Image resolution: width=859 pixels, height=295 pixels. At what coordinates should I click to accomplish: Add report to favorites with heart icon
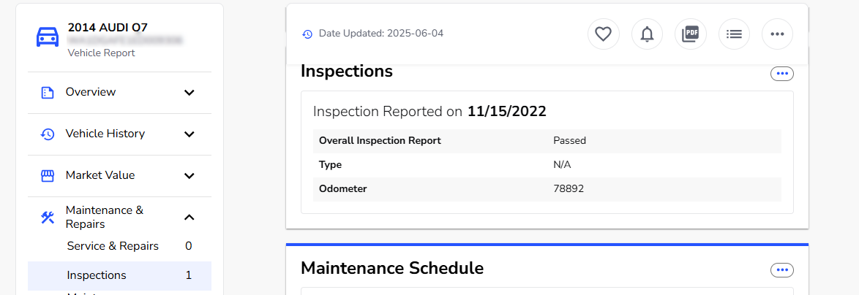tap(603, 34)
